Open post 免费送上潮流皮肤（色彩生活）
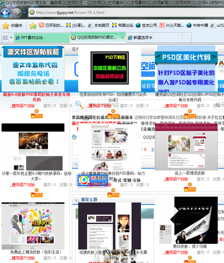224x263 pixels. tap(36, 252)
